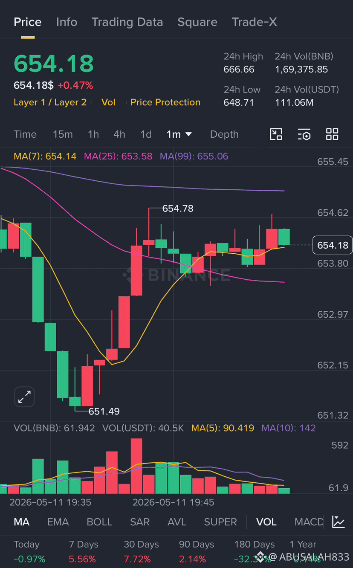Open the indicator chart line icon
353x568 pixels.
[339, 522]
